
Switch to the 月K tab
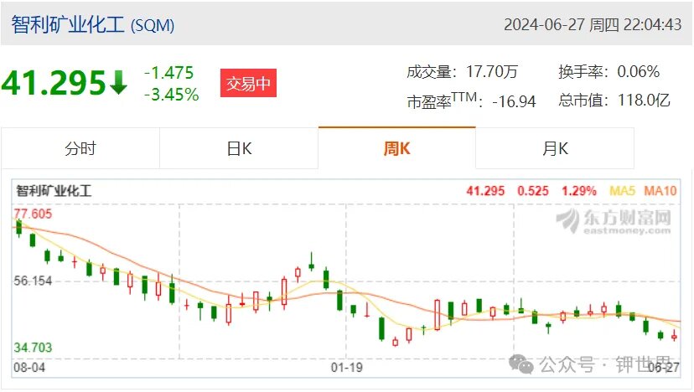coord(555,148)
